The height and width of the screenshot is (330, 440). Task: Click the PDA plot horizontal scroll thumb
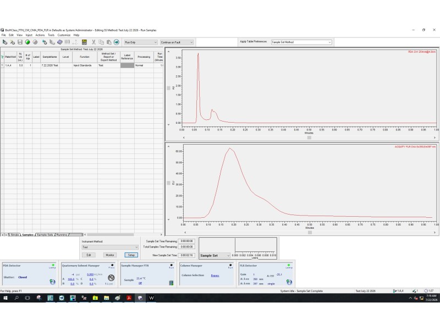[309, 137]
